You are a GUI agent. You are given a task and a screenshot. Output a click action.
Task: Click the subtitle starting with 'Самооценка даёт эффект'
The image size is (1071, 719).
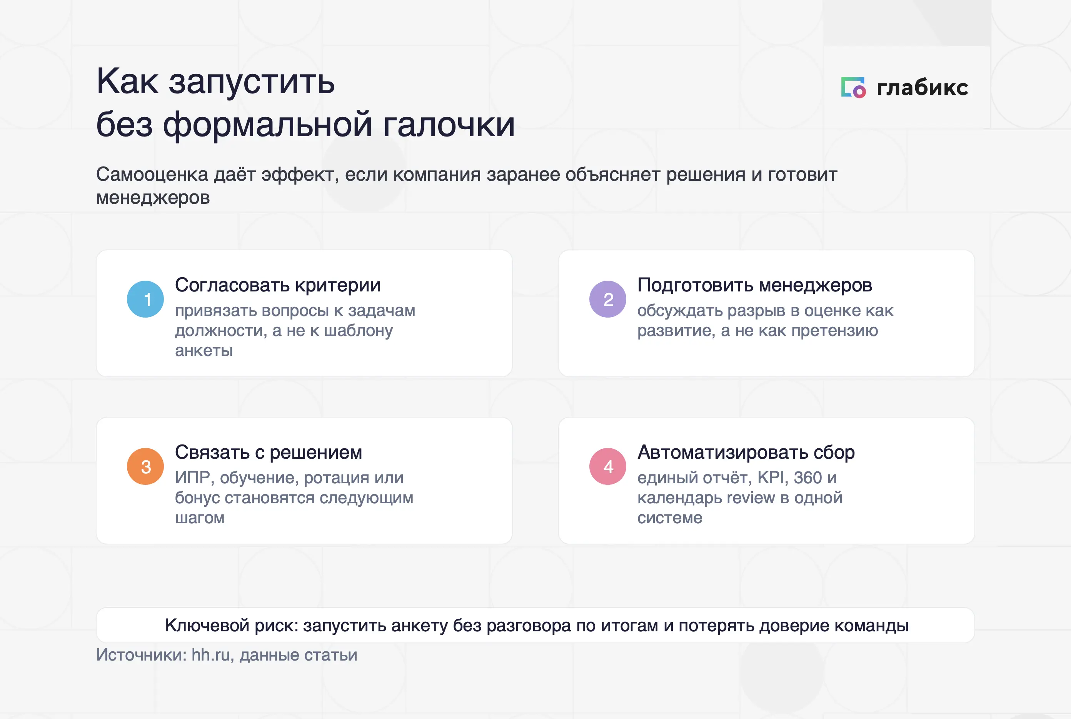[x=467, y=186]
